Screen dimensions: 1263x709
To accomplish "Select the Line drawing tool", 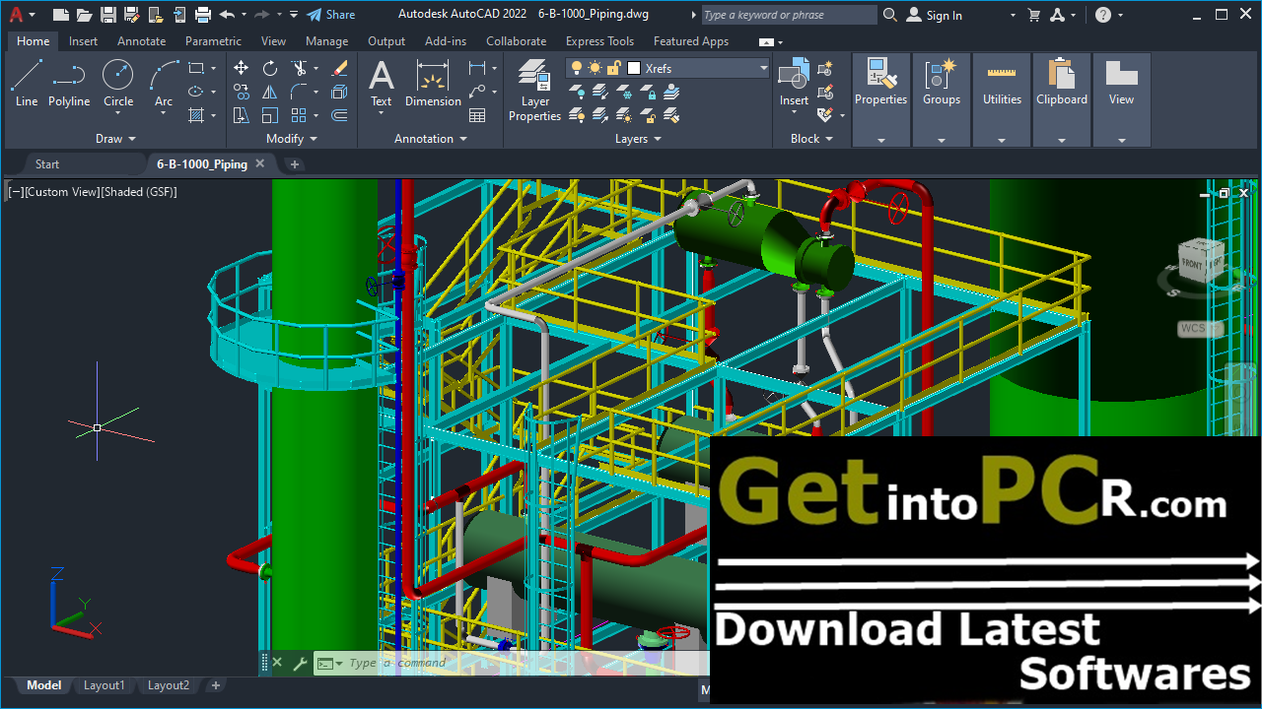I will pyautogui.click(x=27, y=83).
